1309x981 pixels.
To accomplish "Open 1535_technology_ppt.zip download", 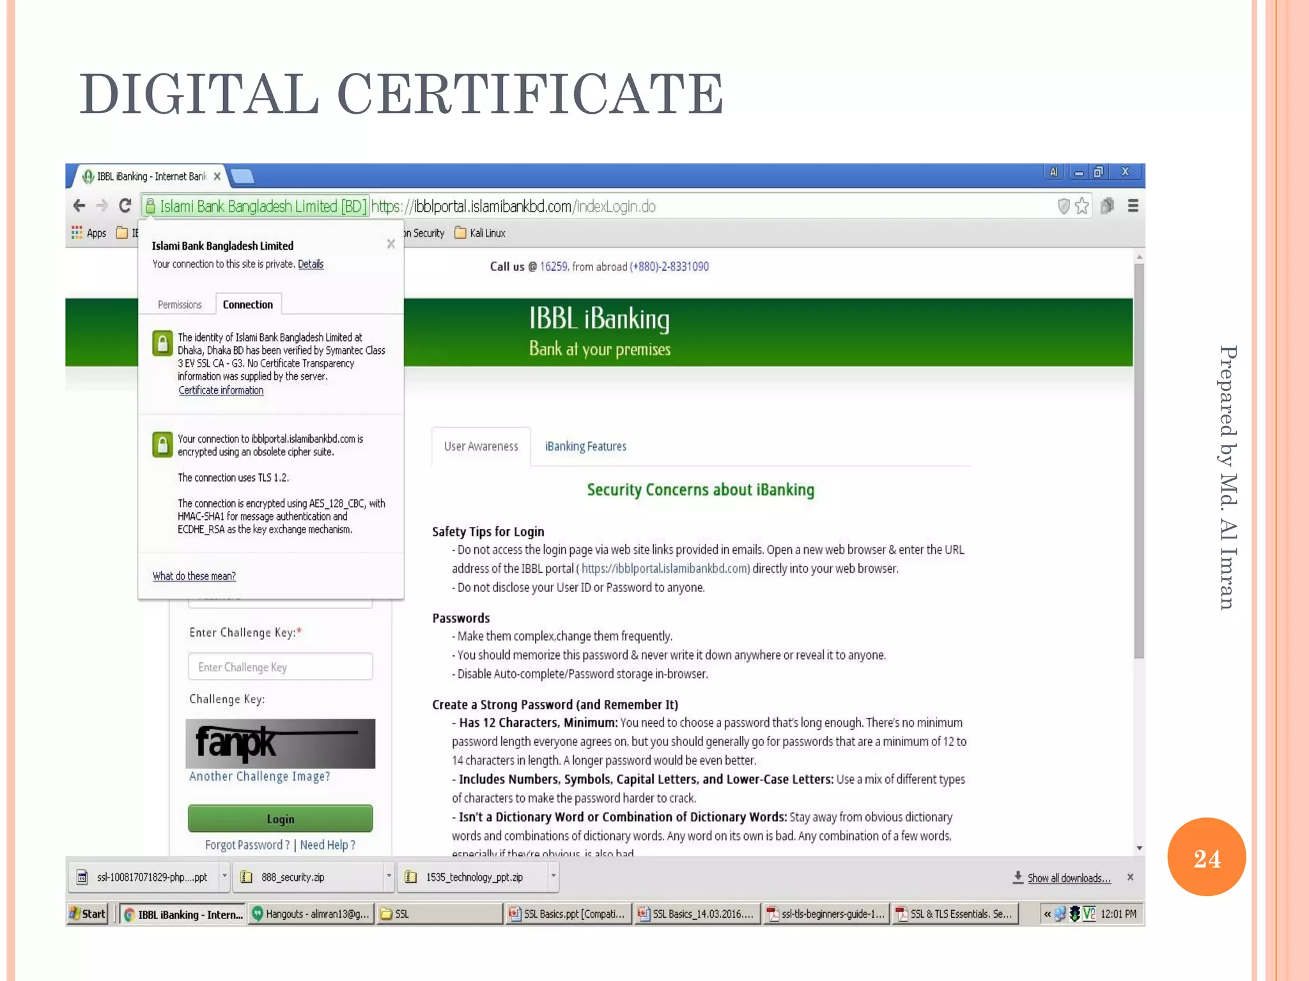I will pyautogui.click(x=473, y=878).
